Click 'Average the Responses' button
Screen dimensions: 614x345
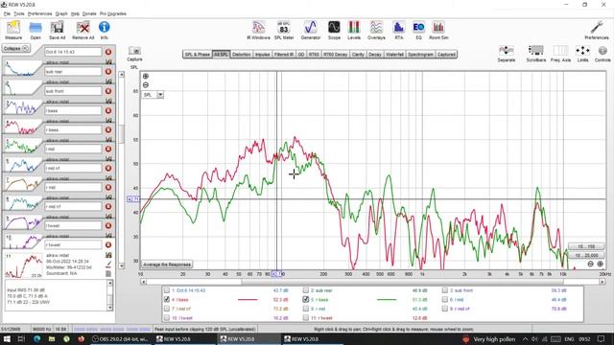(167, 264)
